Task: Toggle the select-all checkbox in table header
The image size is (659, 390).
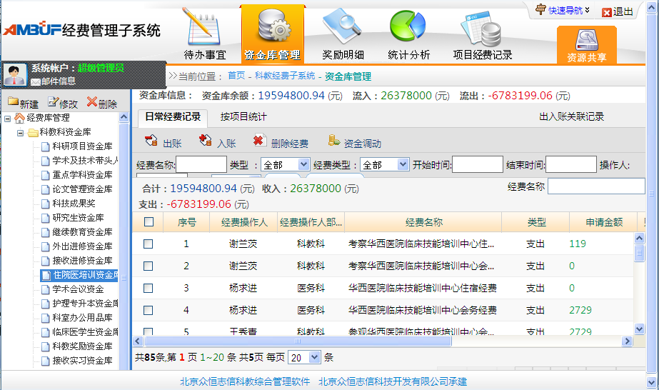Action: click(x=149, y=222)
